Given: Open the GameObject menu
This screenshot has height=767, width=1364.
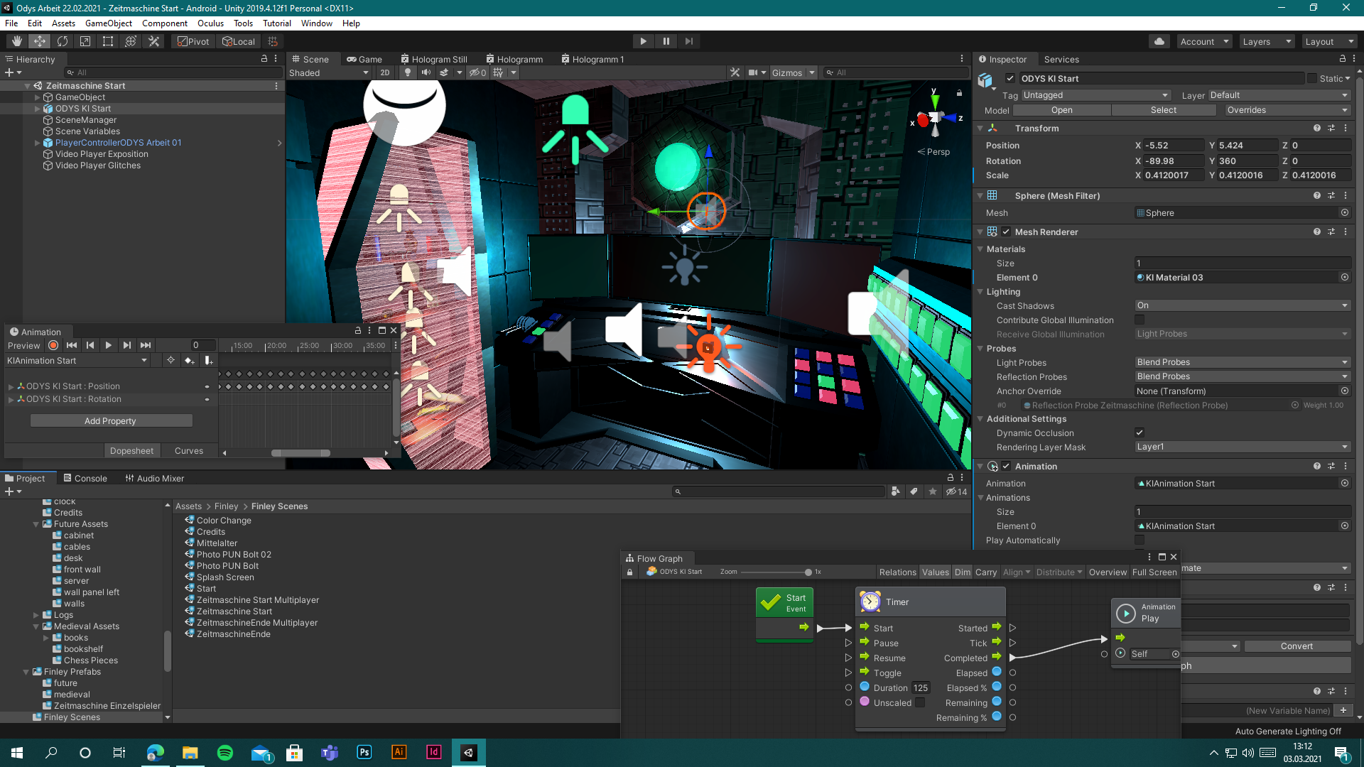Looking at the screenshot, I should pos(108,23).
